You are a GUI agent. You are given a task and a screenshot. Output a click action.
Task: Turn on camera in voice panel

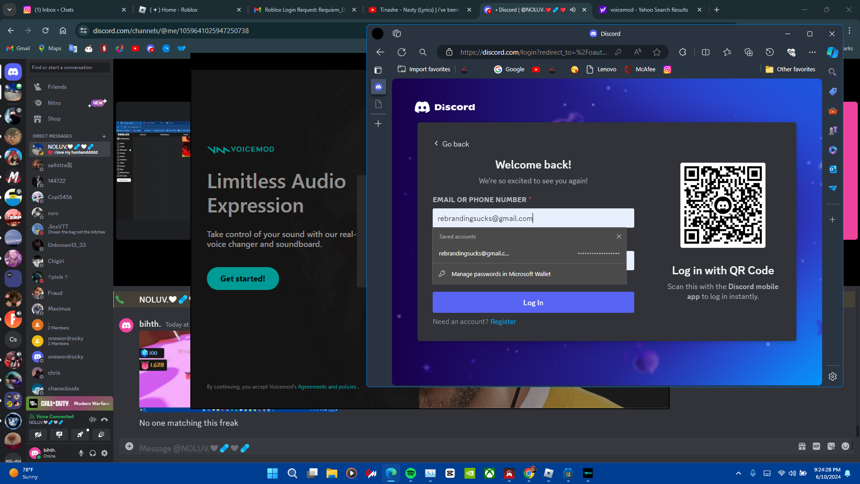38,434
